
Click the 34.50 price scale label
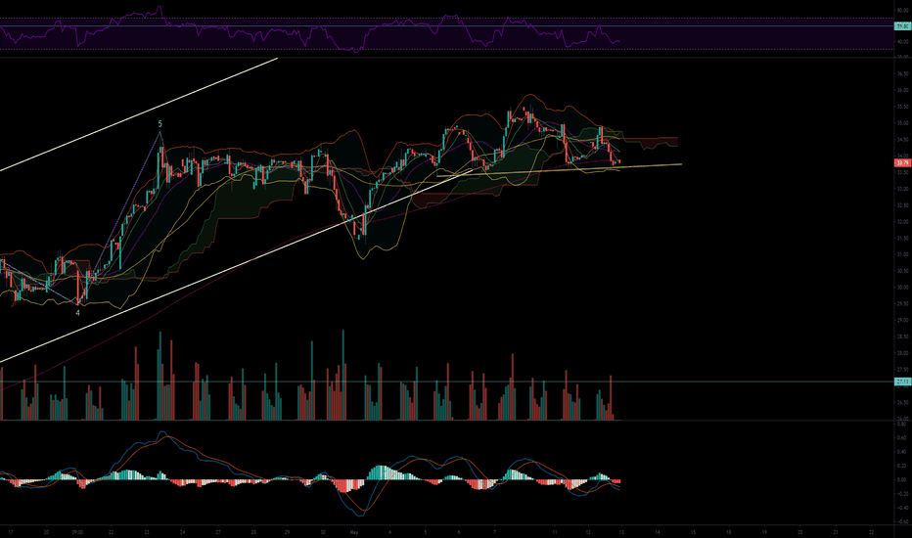click(x=902, y=140)
